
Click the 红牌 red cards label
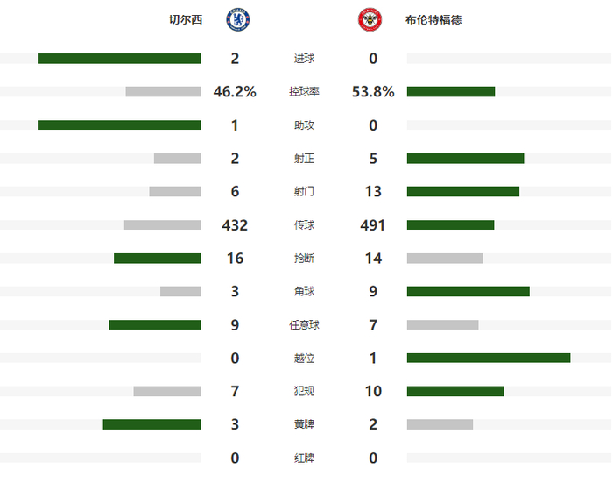pyautogui.click(x=305, y=458)
